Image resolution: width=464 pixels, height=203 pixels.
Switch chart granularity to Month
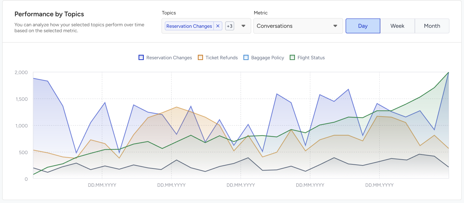click(432, 26)
